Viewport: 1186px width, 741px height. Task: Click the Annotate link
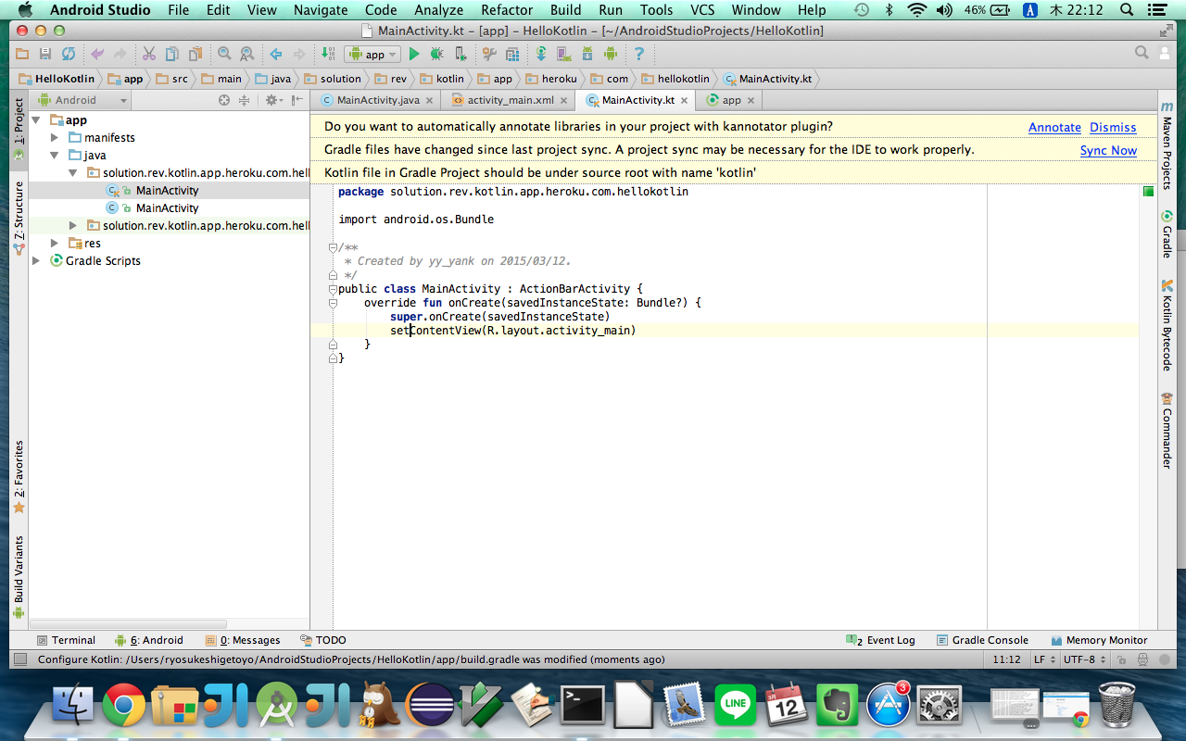[1054, 127]
